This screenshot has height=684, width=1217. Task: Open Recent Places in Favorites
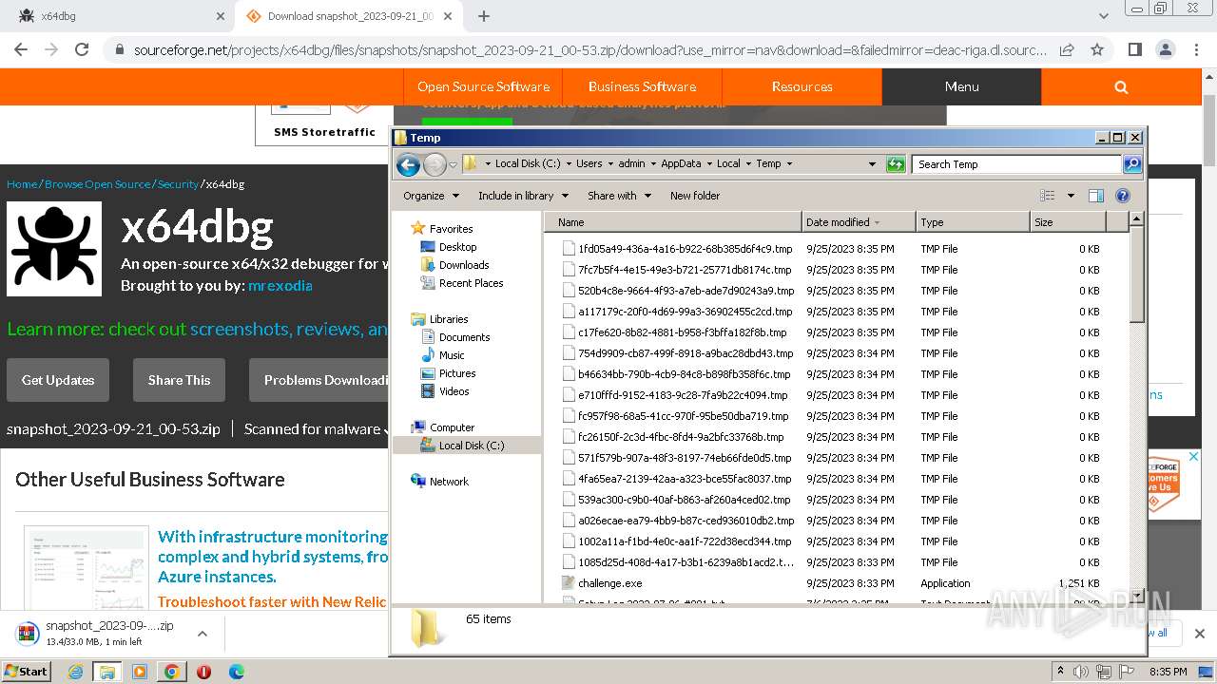coord(471,283)
